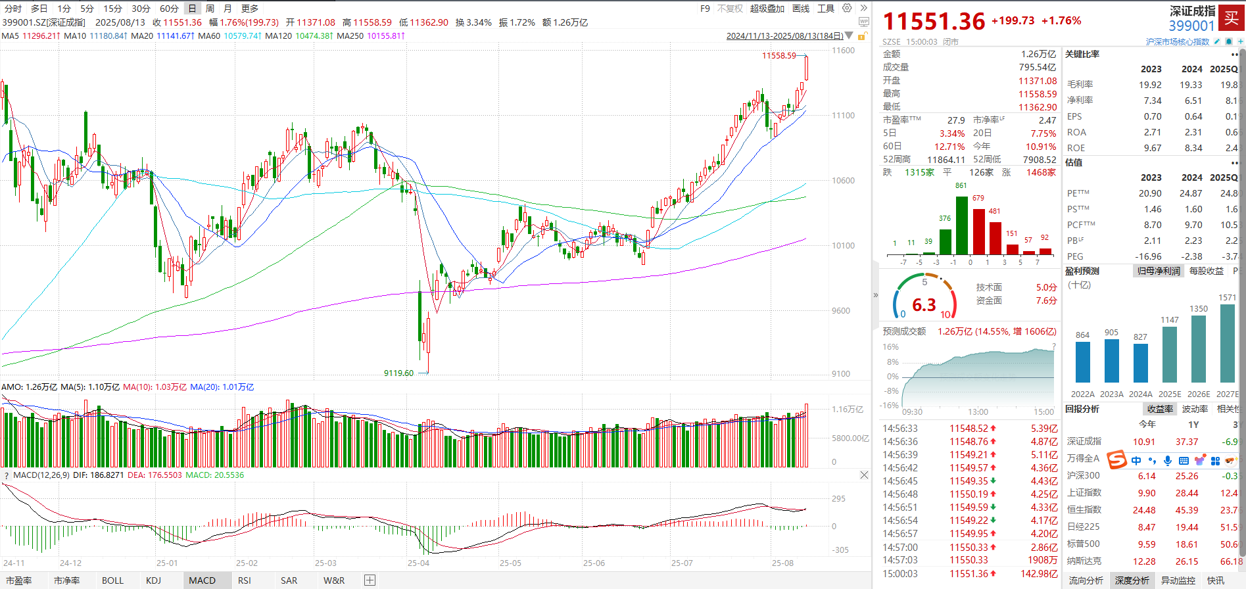Image resolution: width=1246 pixels, height=589 pixels.
Task: Switch to the 流向分析 tab
Action: (x=1086, y=580)
